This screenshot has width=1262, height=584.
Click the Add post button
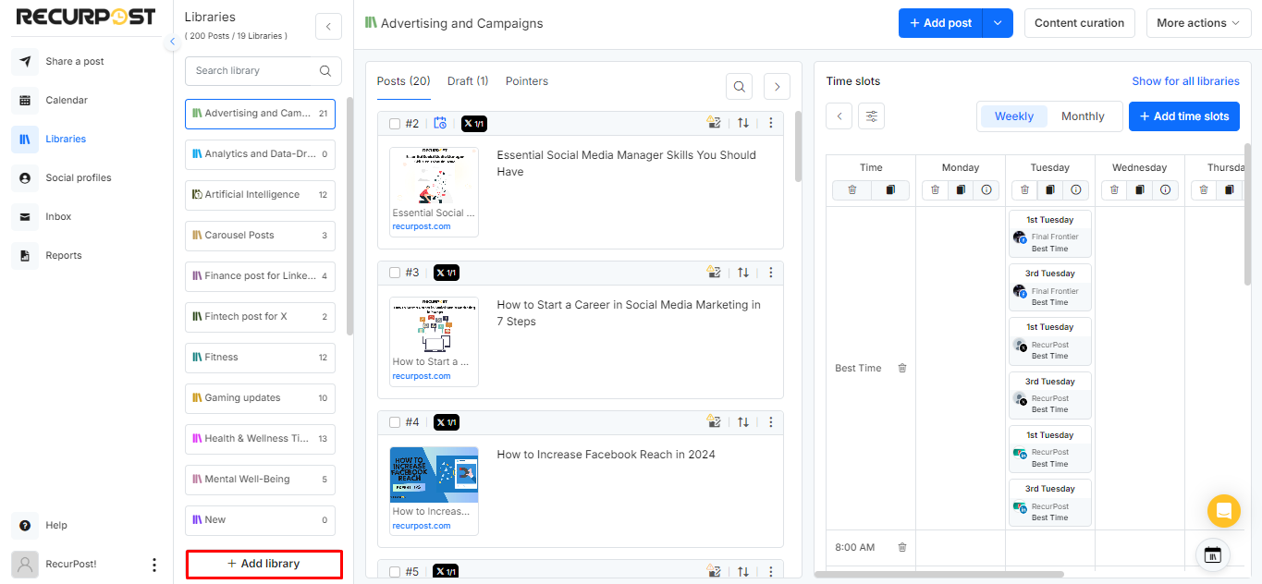click(x=940, y=23)
